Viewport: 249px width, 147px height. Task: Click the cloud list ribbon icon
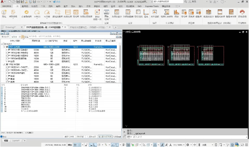pyautogui.click(x=37, y=12)
